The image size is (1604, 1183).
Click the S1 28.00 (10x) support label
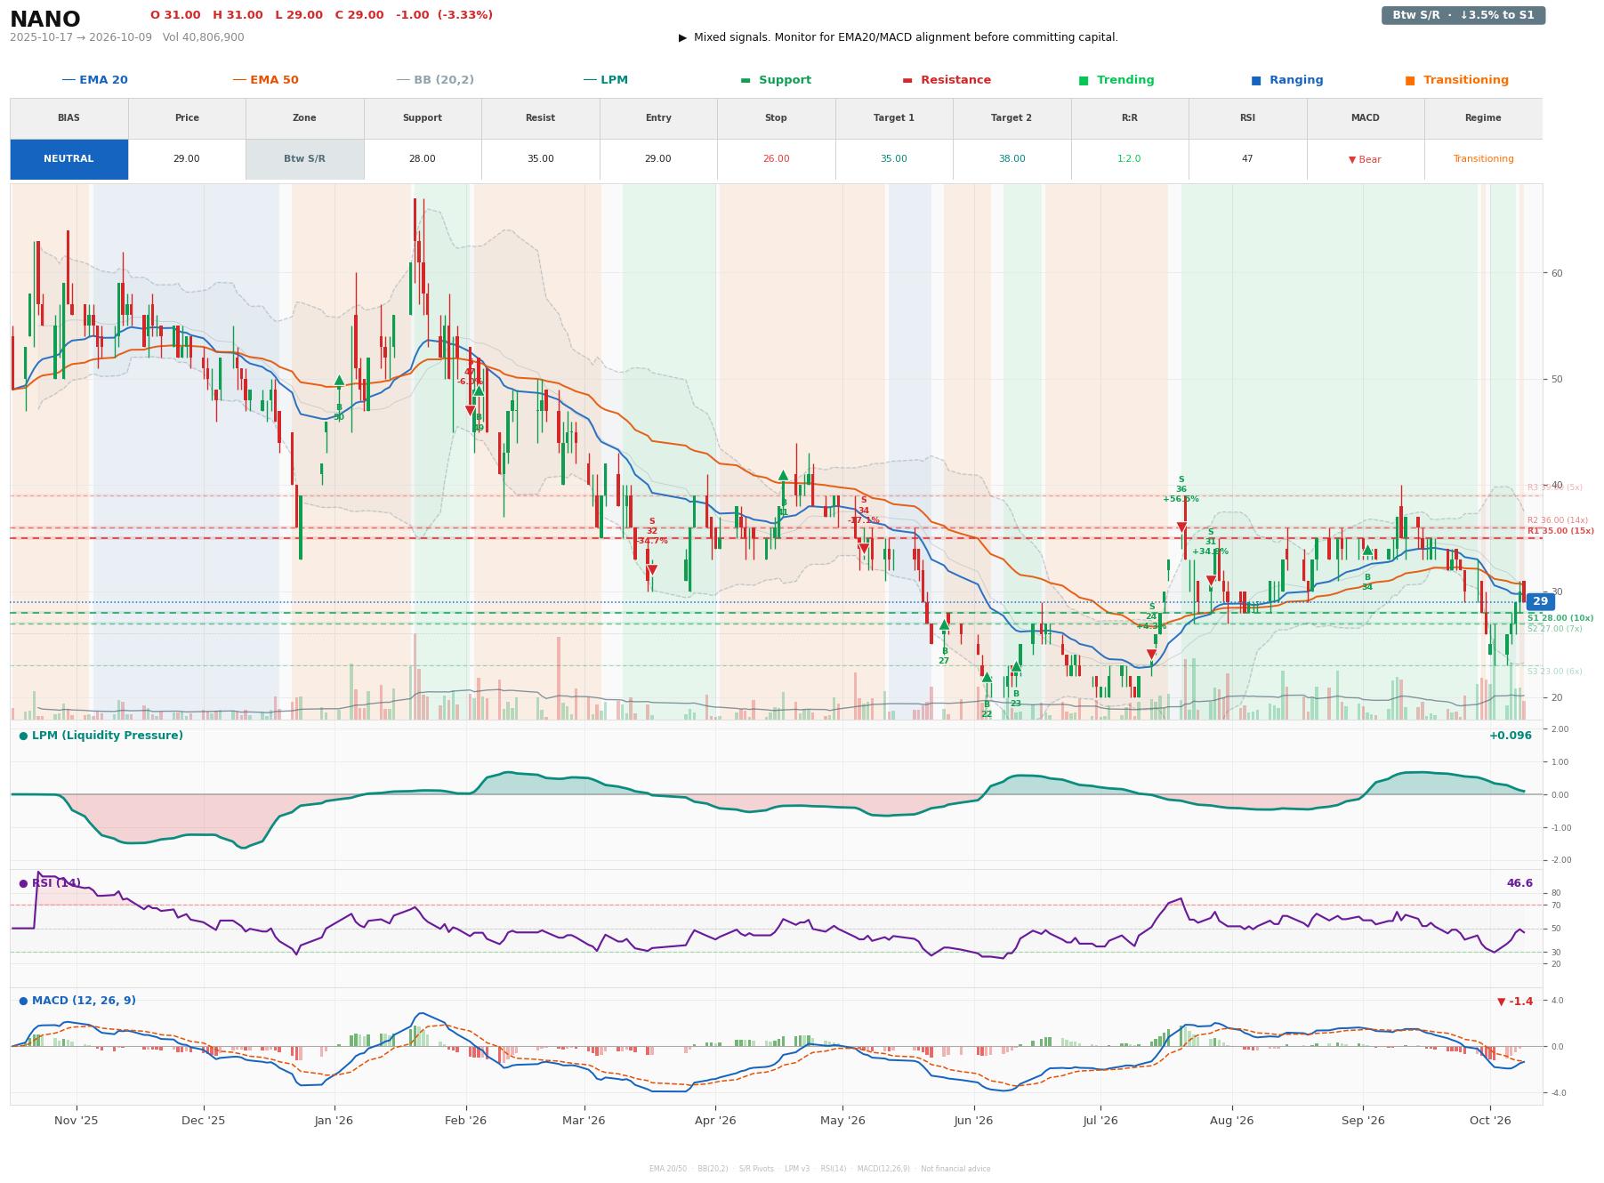(x=1560, y=618)
